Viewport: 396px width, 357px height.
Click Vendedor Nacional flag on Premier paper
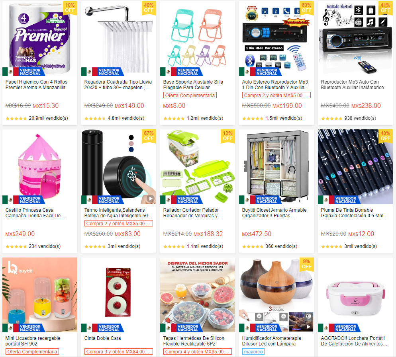(24, 72)
